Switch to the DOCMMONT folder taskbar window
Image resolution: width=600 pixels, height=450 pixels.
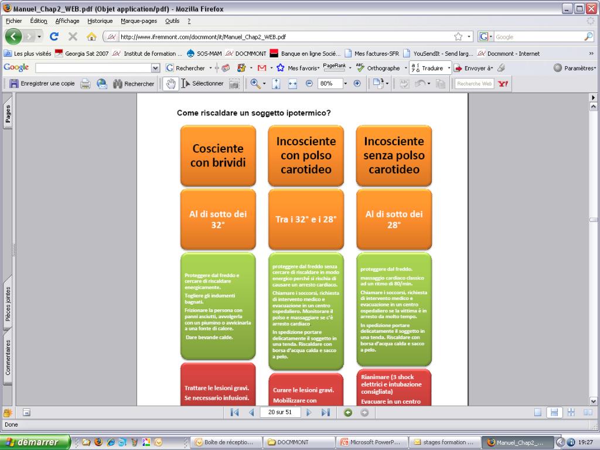coord(299,442)
